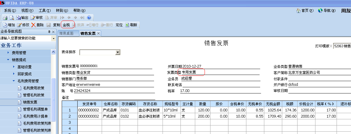Collapse 毛利费用管理 tree node
The height and width of the screenshot is (134, 351).
[14, 81]
